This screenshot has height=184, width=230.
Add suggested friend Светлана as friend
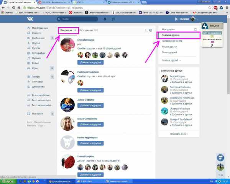(181, 93)
